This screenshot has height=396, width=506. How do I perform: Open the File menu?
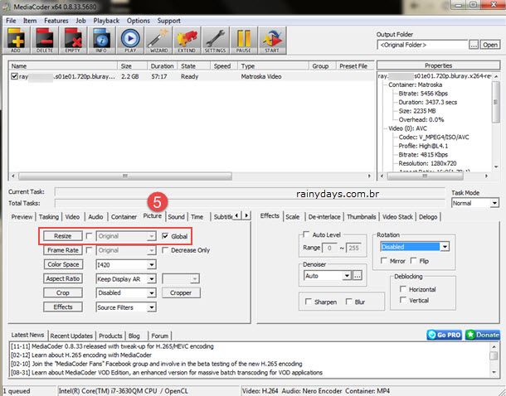(11, 21)
